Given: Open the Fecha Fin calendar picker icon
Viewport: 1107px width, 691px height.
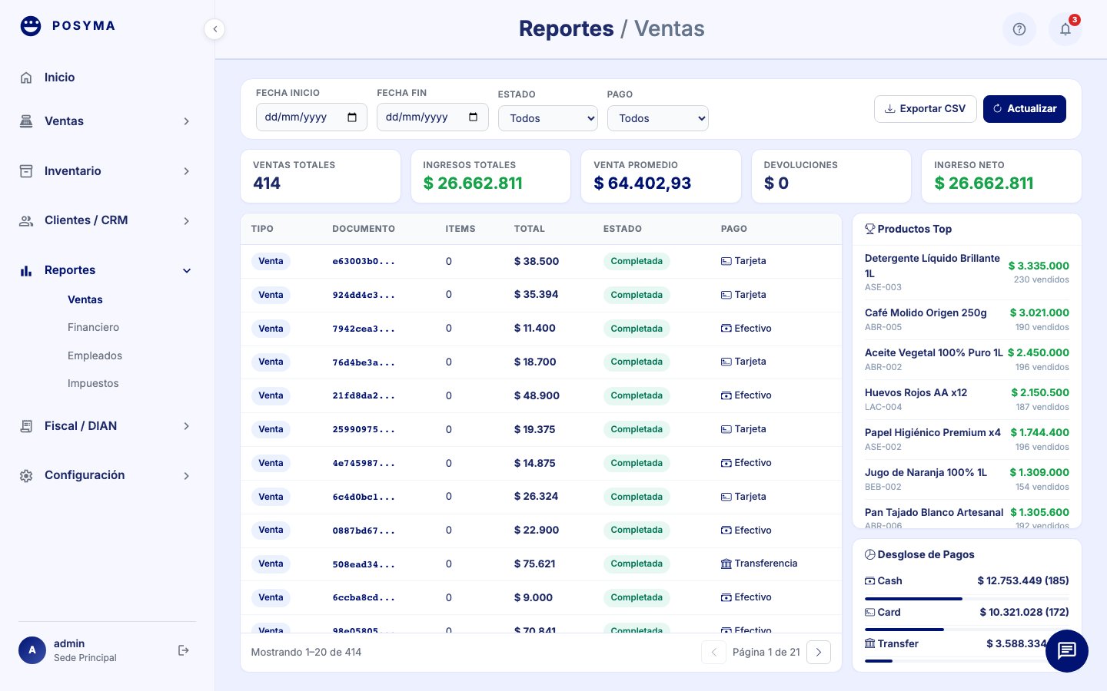Looking at the screenshot, I should pos(473,117).
